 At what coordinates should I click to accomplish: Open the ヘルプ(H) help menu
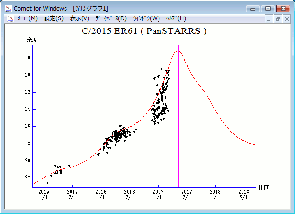click(x=176, y=18)
